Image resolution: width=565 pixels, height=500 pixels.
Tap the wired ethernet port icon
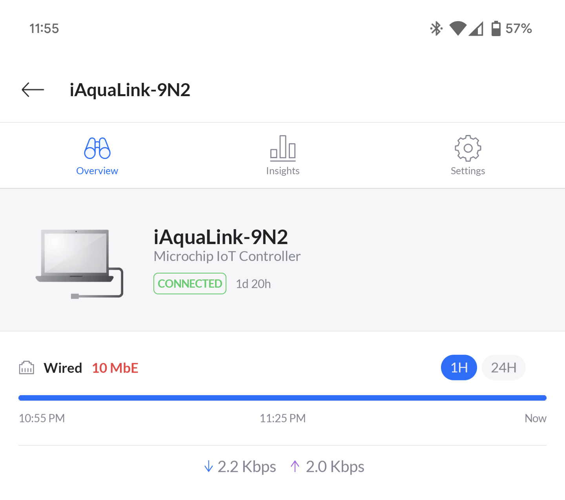coord(27,368)
